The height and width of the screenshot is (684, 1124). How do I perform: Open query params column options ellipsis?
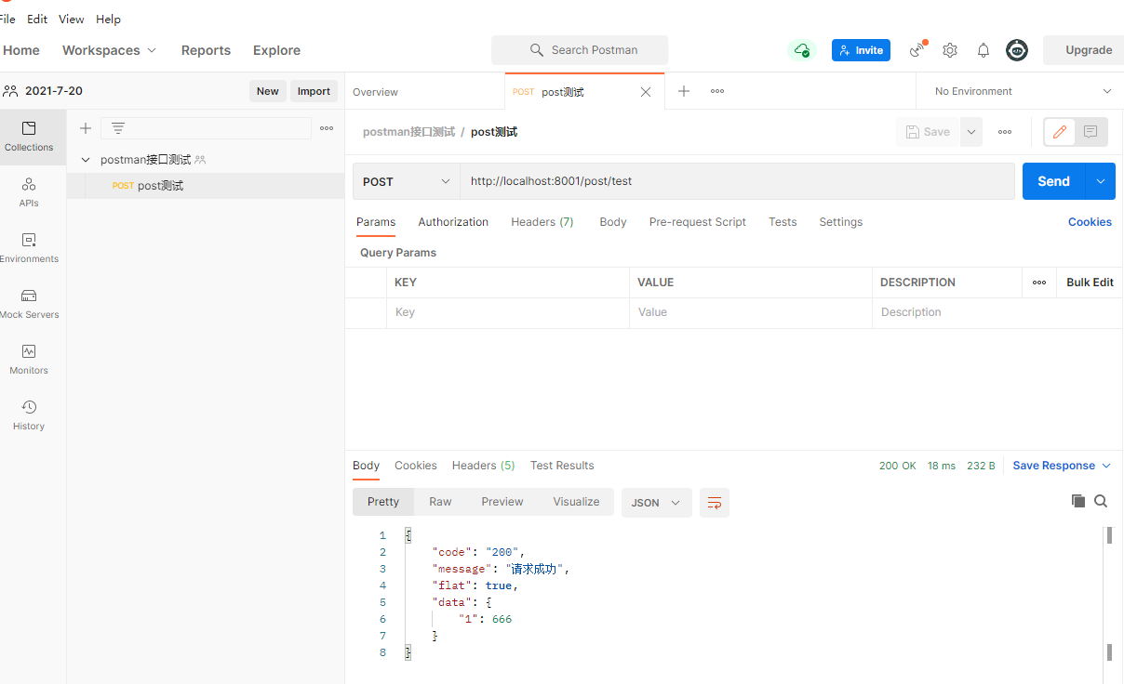pos(1039,283)
